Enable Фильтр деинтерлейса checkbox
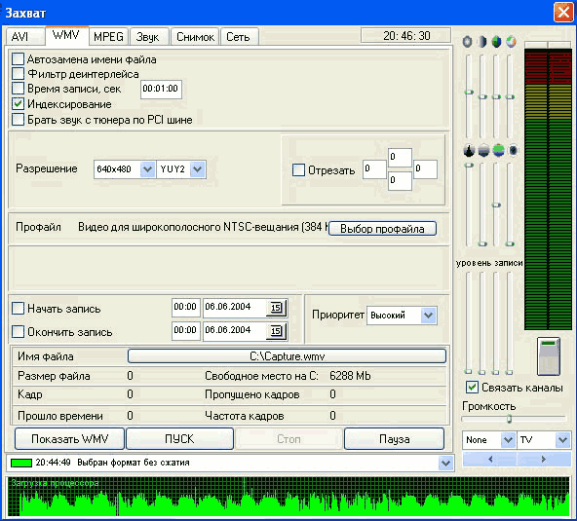 pos(18,74)
